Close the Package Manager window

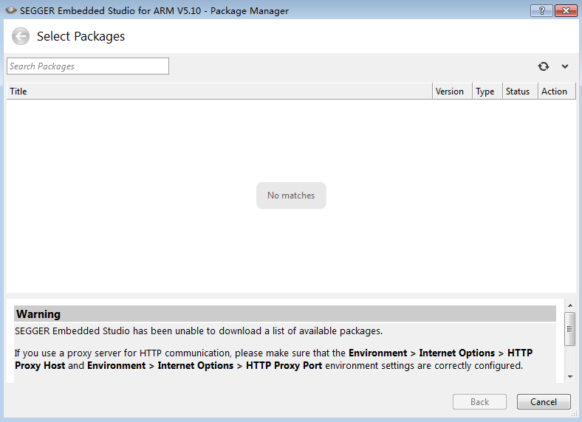[x=566, y=11]
